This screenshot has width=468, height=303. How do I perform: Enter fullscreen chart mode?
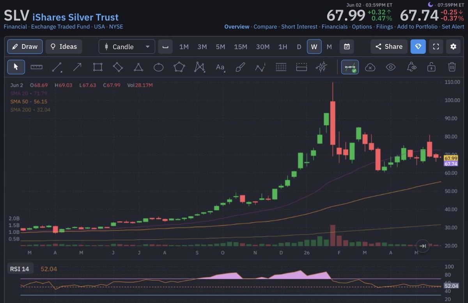[436, 47]
